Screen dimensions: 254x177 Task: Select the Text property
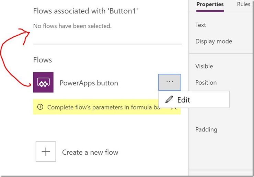(201, 25)
